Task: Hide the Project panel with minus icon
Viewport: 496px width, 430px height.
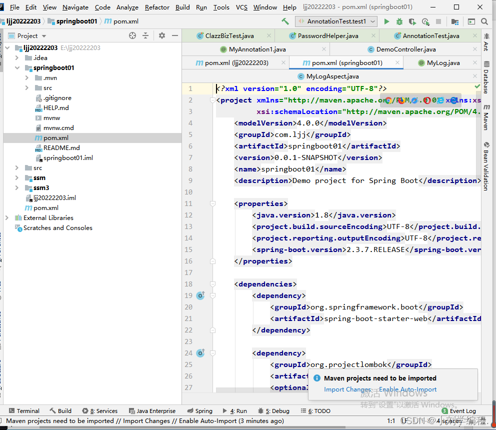Action: [x=175, y=36]
